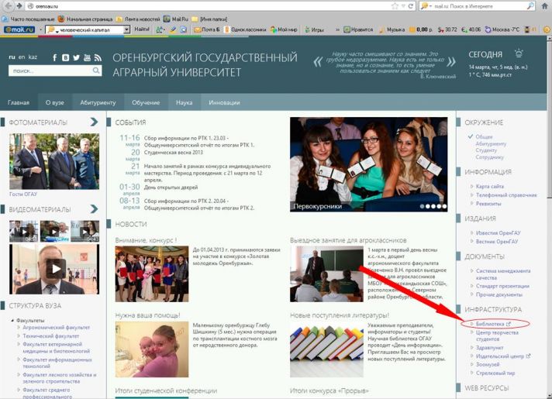Click the Найти! toolbar search button

pyautogui.click(x=142, y=29)
